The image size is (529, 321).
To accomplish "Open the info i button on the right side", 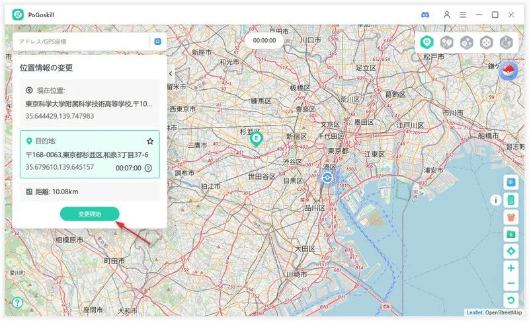I will [495, 200].
